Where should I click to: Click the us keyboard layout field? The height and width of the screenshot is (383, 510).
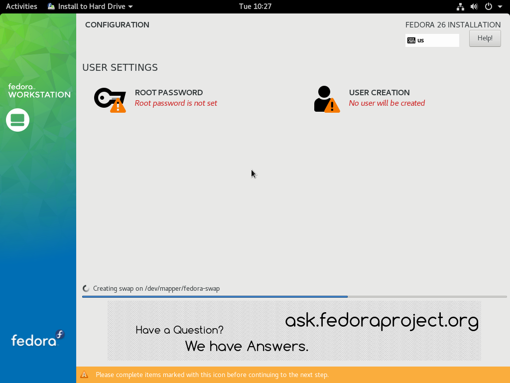tap(432, 40)
